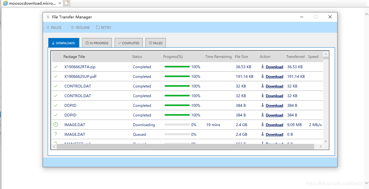The image size is (369, 189).
Task: Switch to the IN PROGRESS tab
Action: (97, 43)
